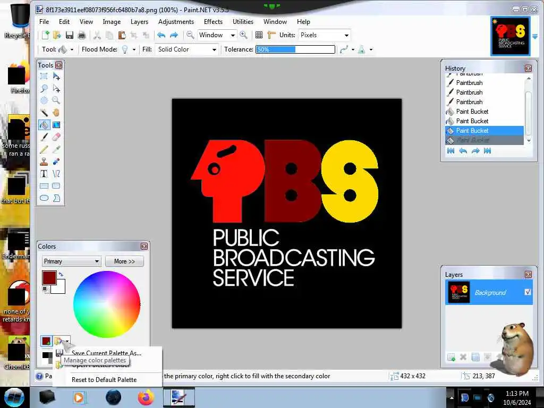The width and height of the screenshot is (544, 408).
Task: Click the Save toolbar icon
Action: 70,35
